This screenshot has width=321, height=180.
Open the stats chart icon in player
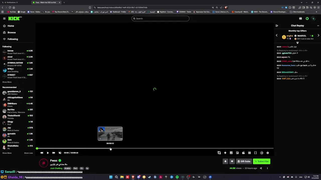231,153
